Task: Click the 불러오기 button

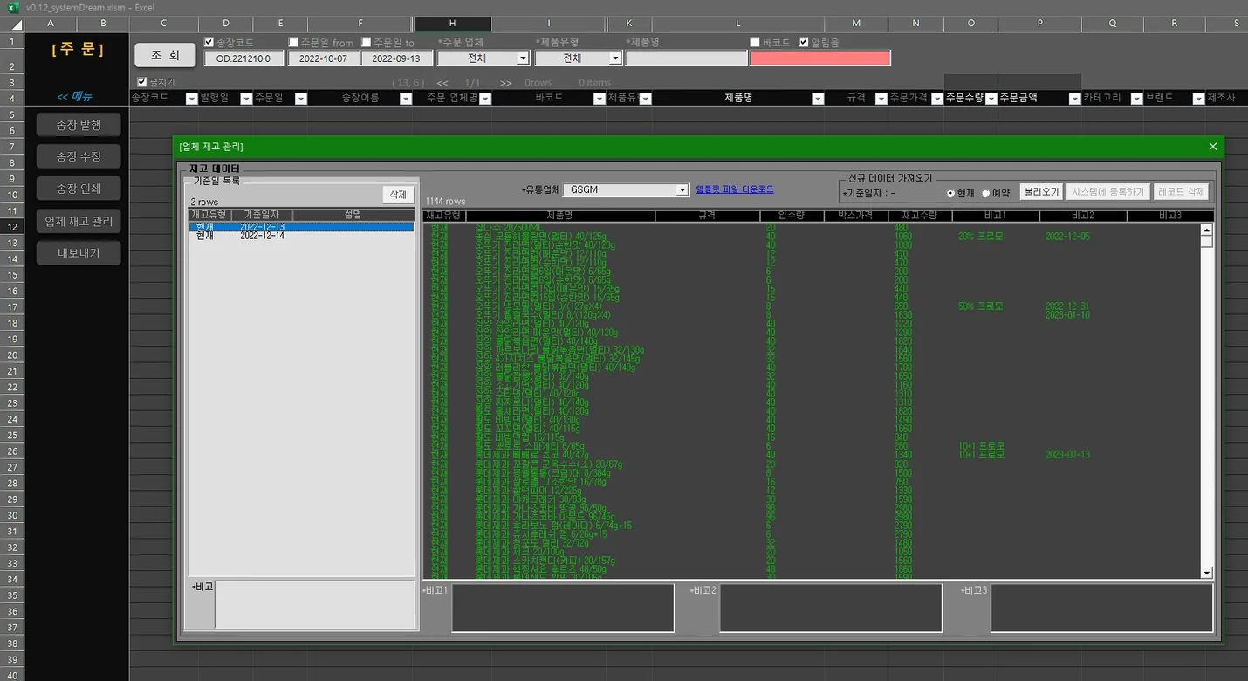Action: pos(1041,192)
